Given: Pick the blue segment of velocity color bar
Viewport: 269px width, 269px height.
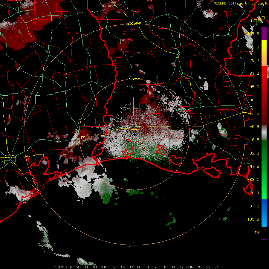Looking at the screenshot, I should 264,213.
